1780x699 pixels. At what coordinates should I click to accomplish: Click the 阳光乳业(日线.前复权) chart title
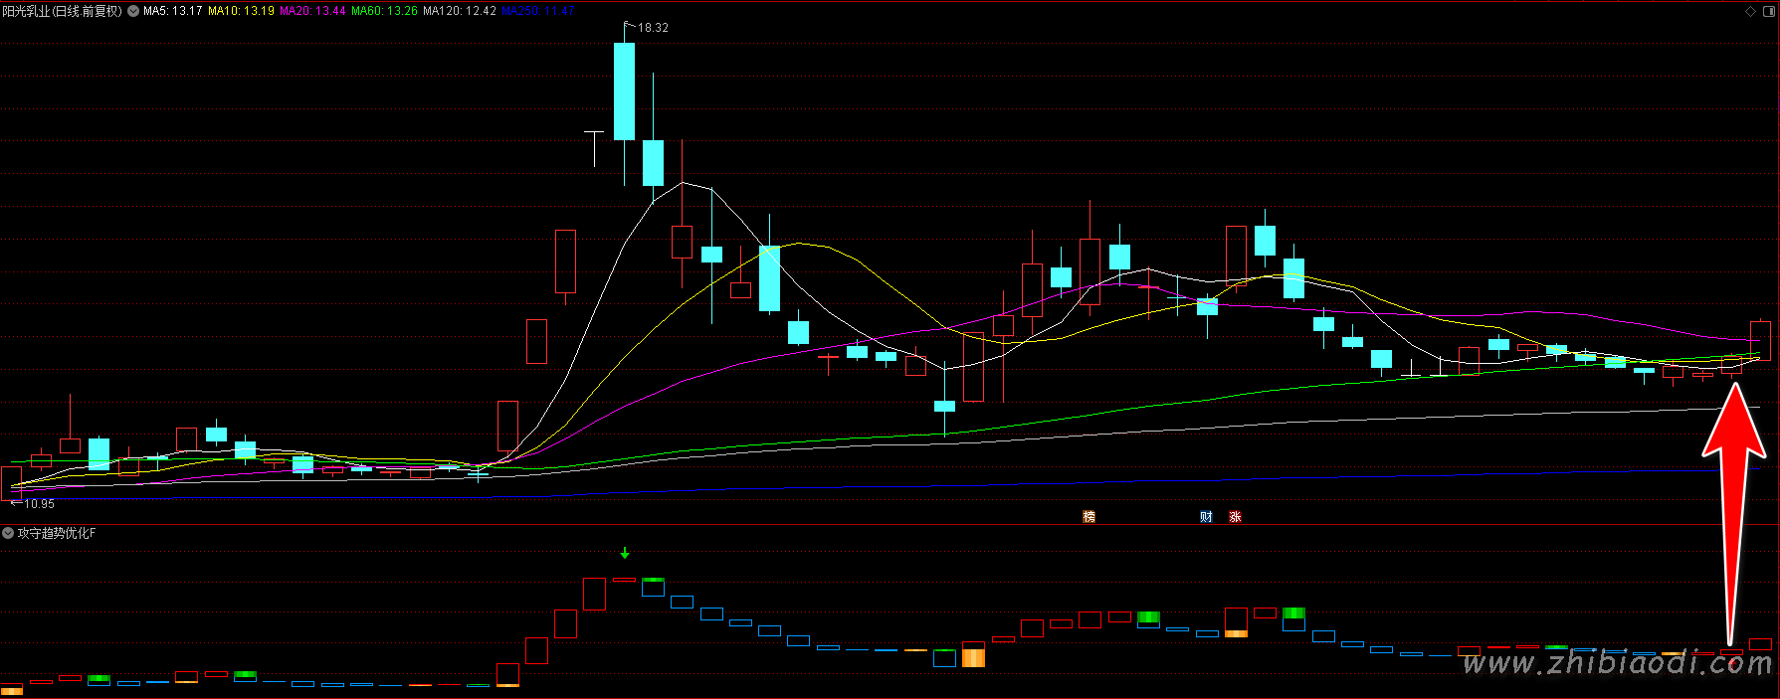63,11
